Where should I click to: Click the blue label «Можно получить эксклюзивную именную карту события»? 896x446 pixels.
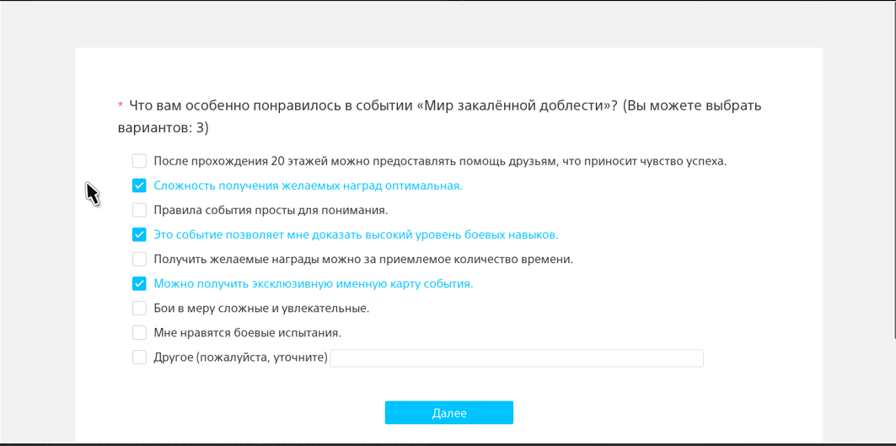pos(314,284)
